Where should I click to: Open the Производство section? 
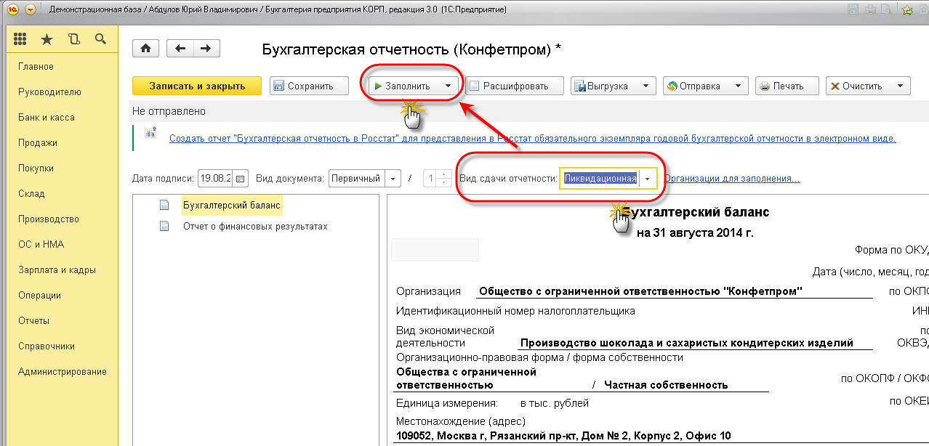(x=49, y=219)
